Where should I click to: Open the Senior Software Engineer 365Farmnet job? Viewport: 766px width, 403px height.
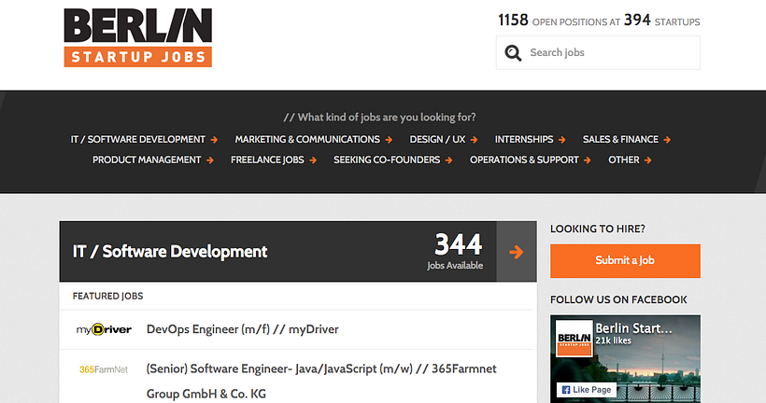tap(321, 381)
